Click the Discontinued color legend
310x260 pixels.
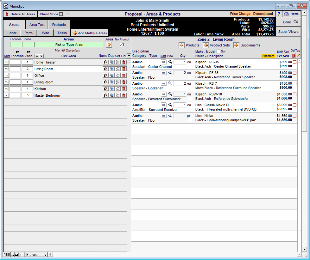coord(263,14)
